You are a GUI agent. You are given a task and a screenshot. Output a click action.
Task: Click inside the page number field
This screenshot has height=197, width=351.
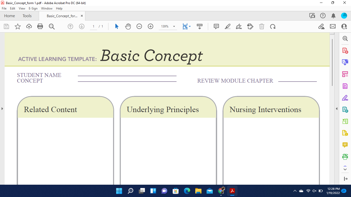pyautogui.click(x=93, y=26)
